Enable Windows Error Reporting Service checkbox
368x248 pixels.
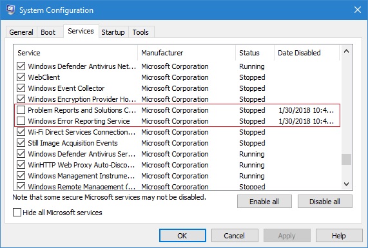(21, 121)
